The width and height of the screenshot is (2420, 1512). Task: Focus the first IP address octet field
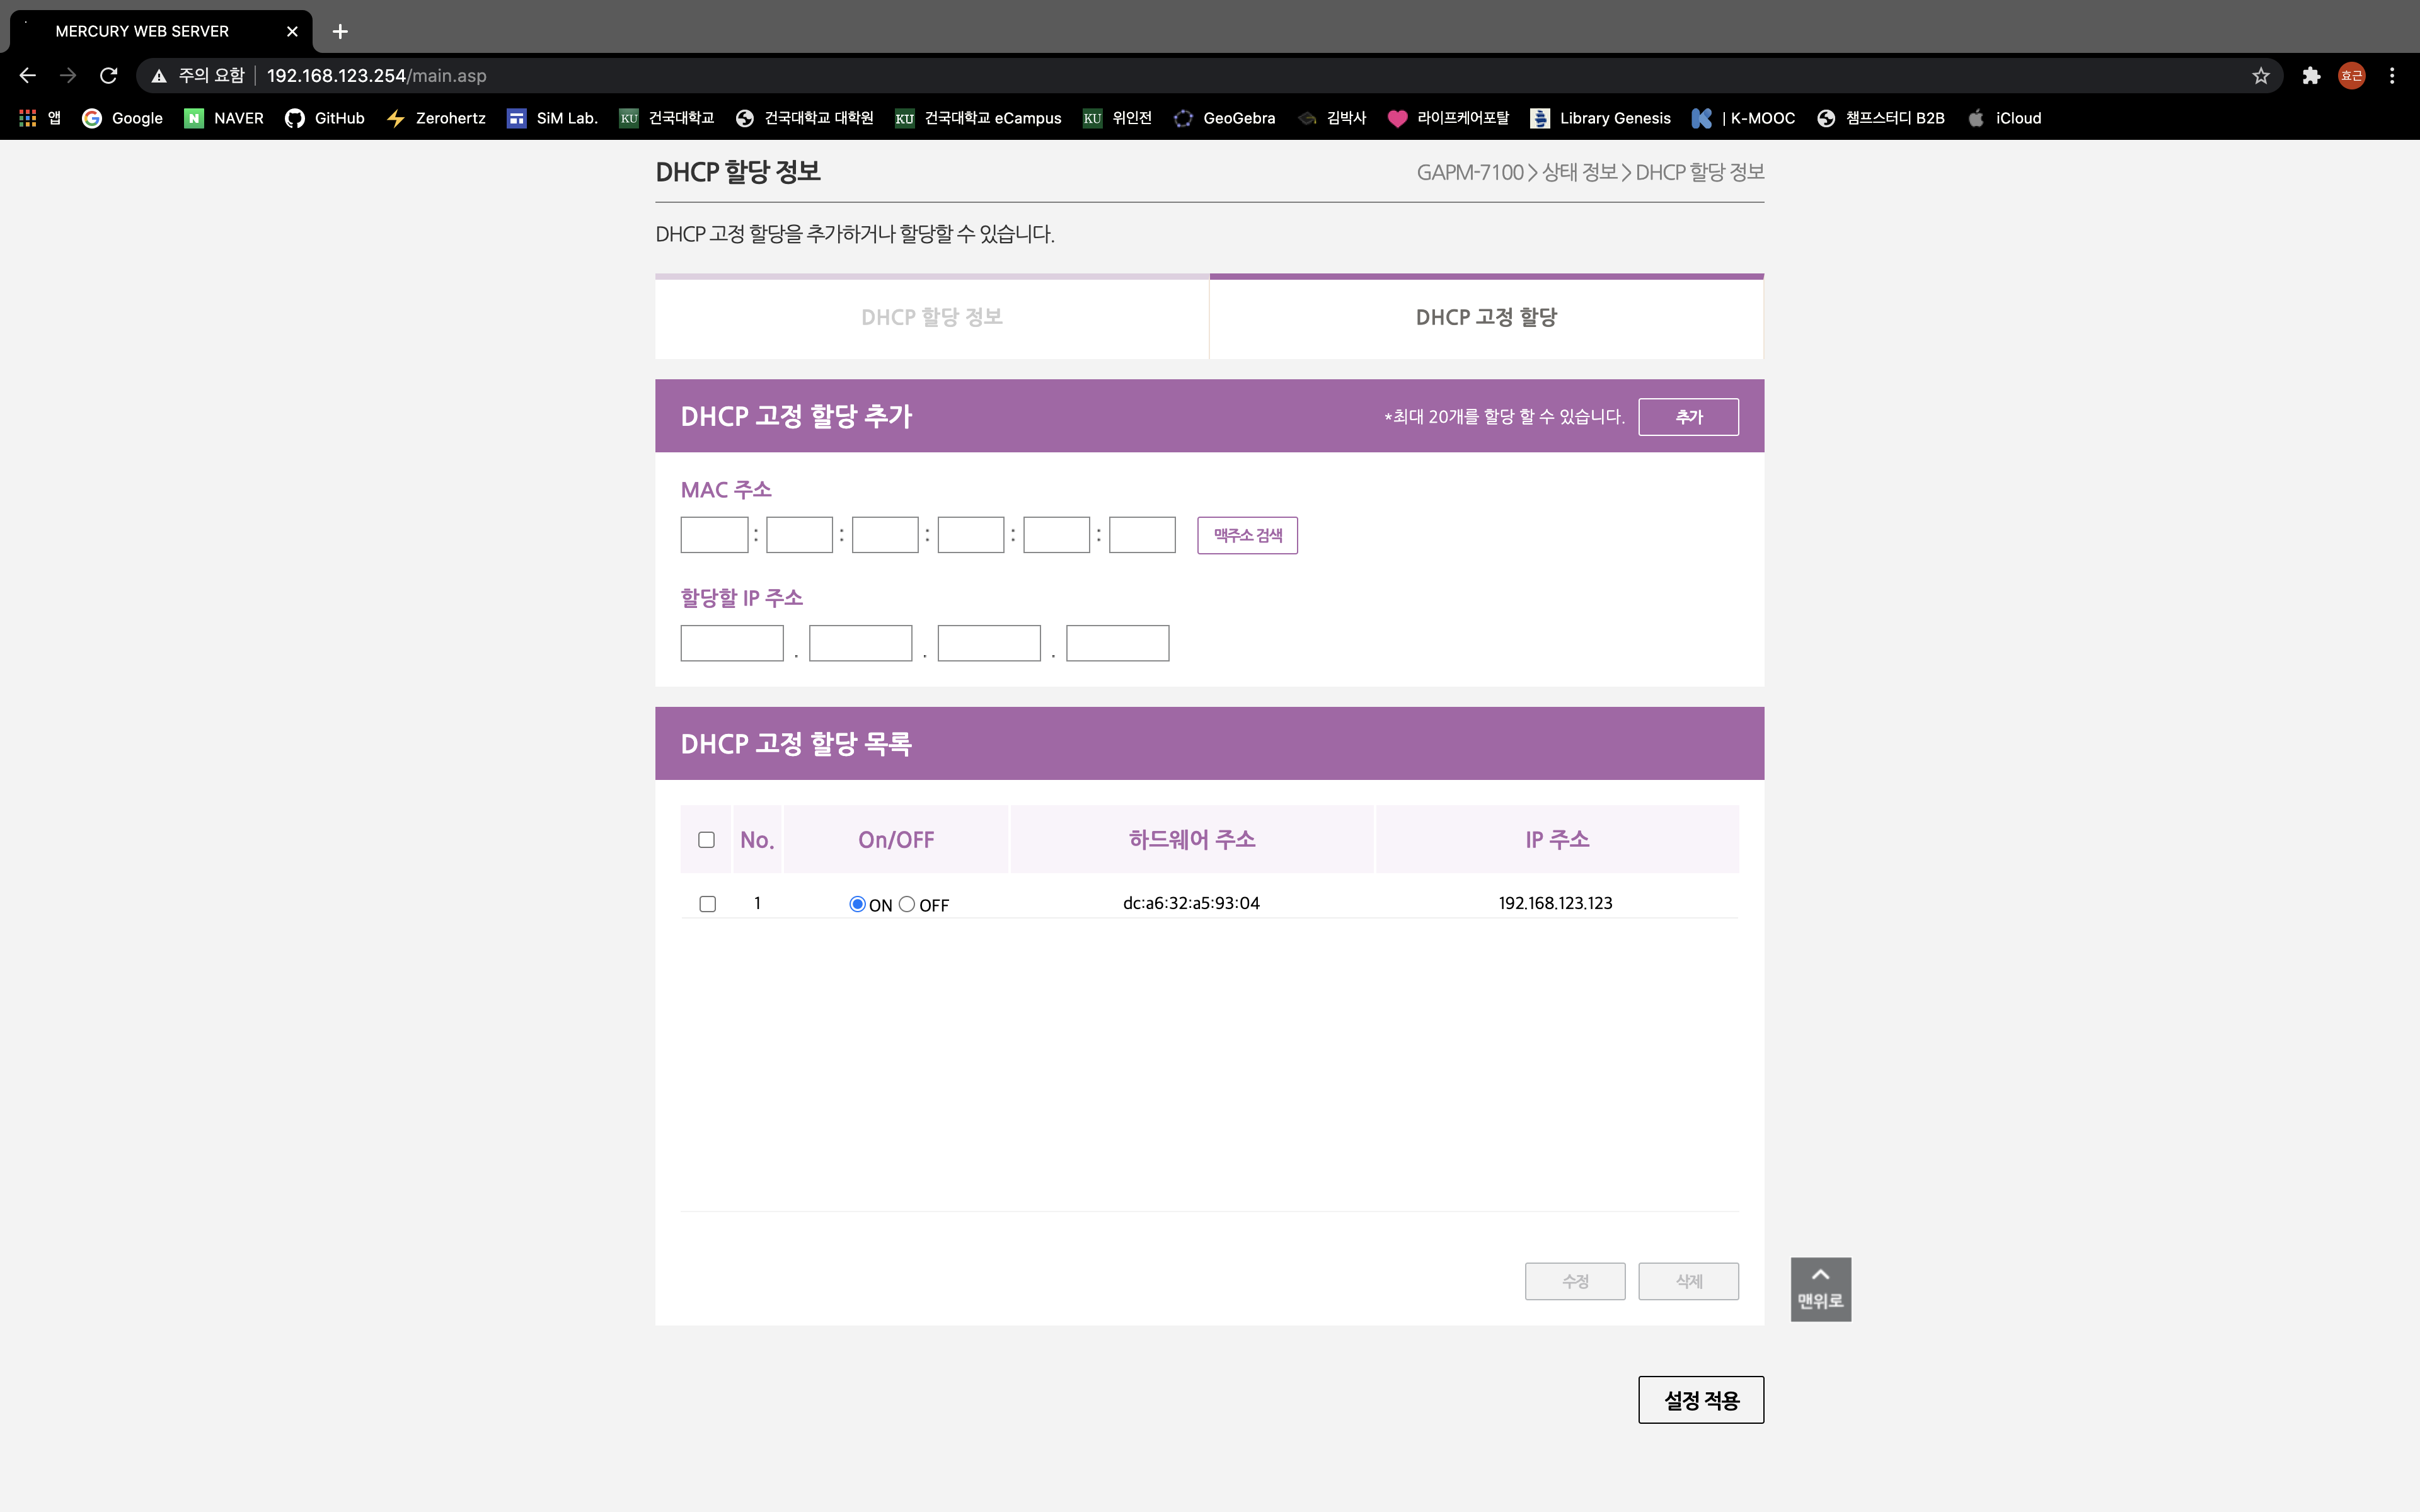tap(732, 643)
